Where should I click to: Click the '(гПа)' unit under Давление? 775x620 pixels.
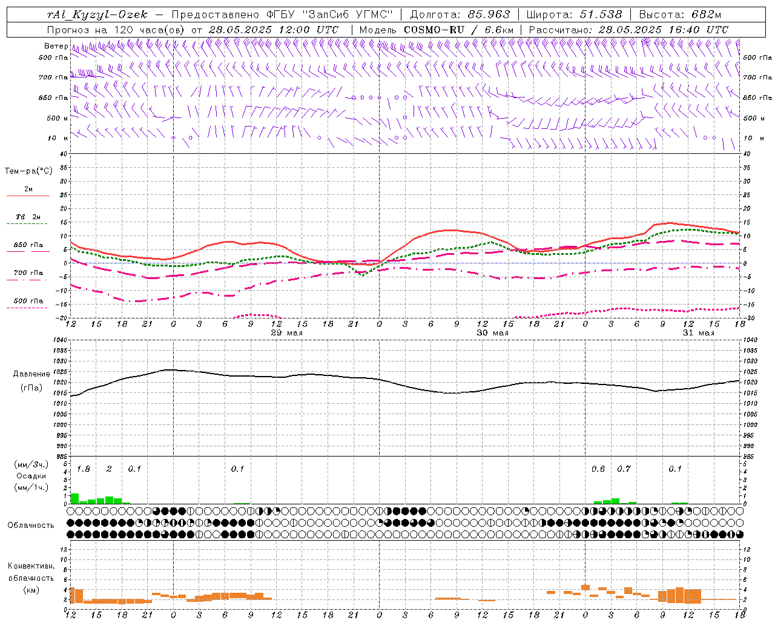[31, 388]
